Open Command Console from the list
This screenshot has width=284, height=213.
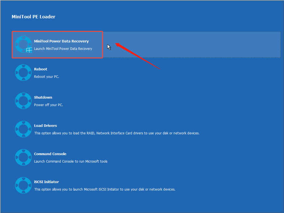point(65,157)
